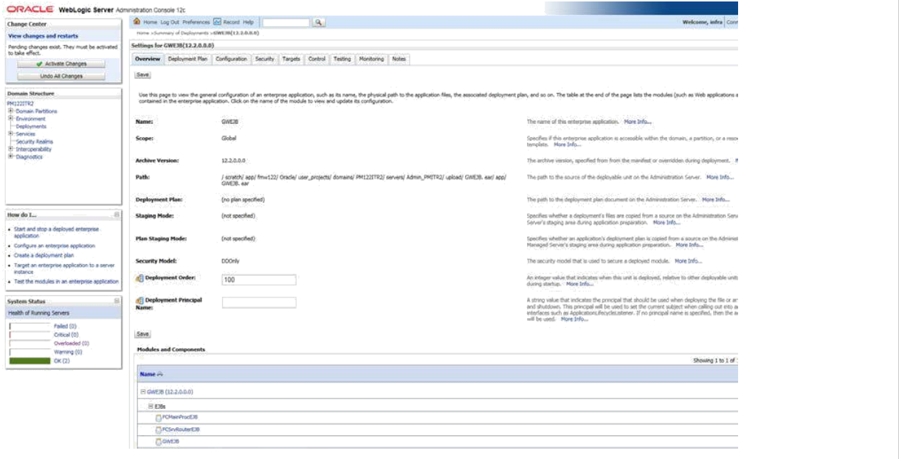This screenshot has height=459, width=899.
Task: Open the FCSrvRouterEJB module link
Action: click(181, 429)
